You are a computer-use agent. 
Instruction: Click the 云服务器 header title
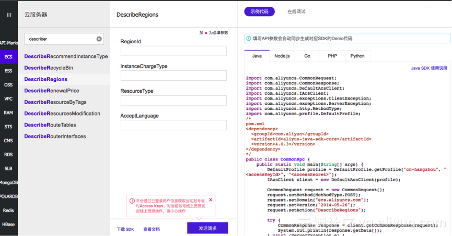pyautogui.click(x=36, y=15)
